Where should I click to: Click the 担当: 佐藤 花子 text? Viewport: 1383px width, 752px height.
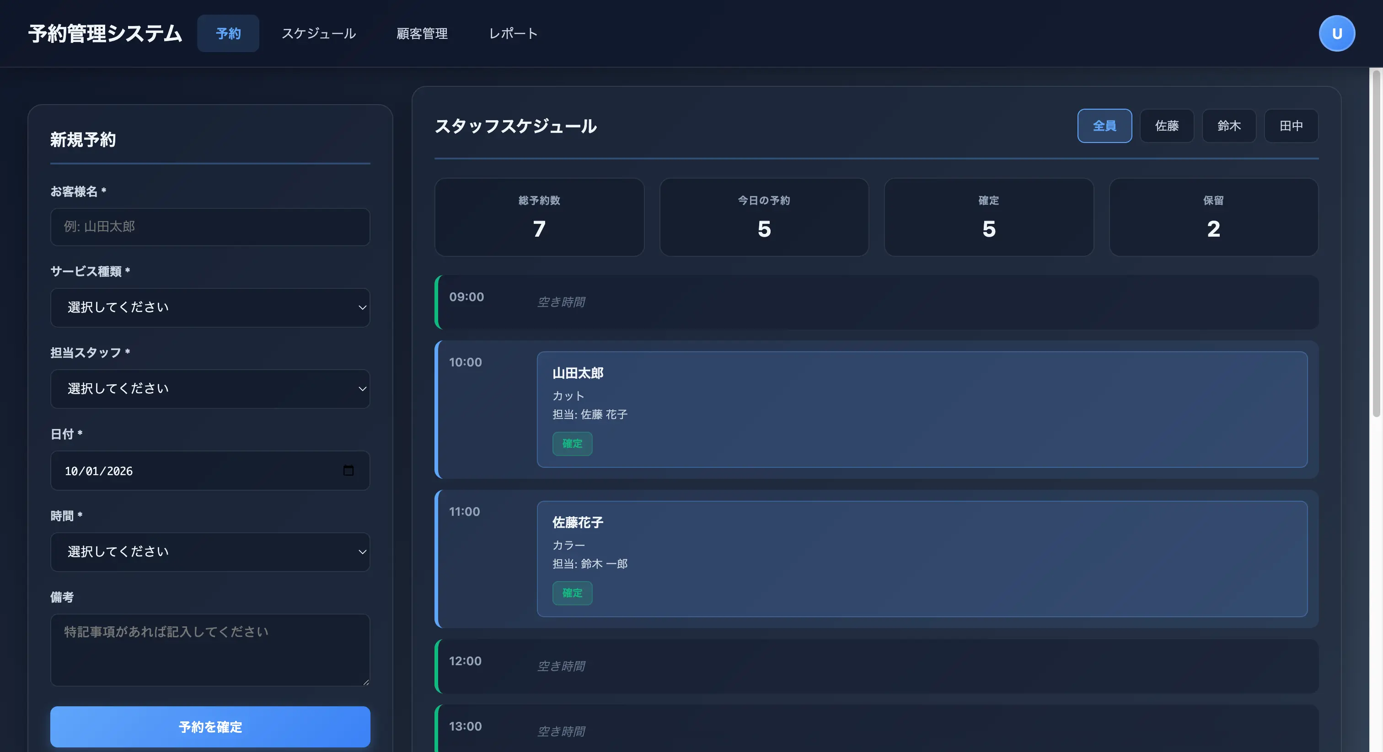(x=590, y=415)
